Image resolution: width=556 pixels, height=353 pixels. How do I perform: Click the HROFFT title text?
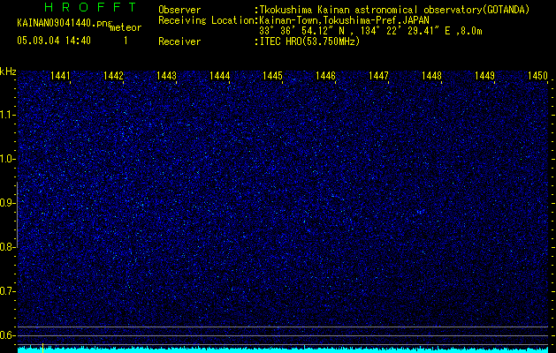point(91,7)
